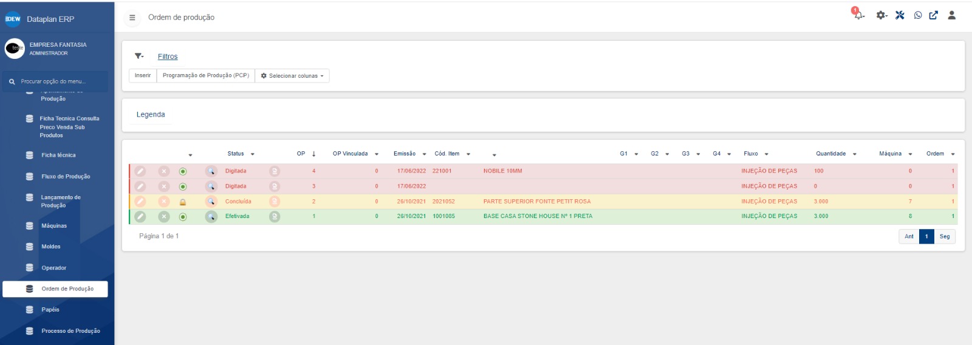Open document icon for Efetivada order
The height and width of the screenshot is (345, 972).
pyautogui.click(x=275, y=216)
